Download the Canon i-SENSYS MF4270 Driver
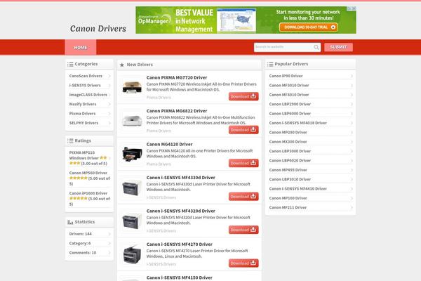The width and height of the screenshot is (421, 281). tap(243, 263)
